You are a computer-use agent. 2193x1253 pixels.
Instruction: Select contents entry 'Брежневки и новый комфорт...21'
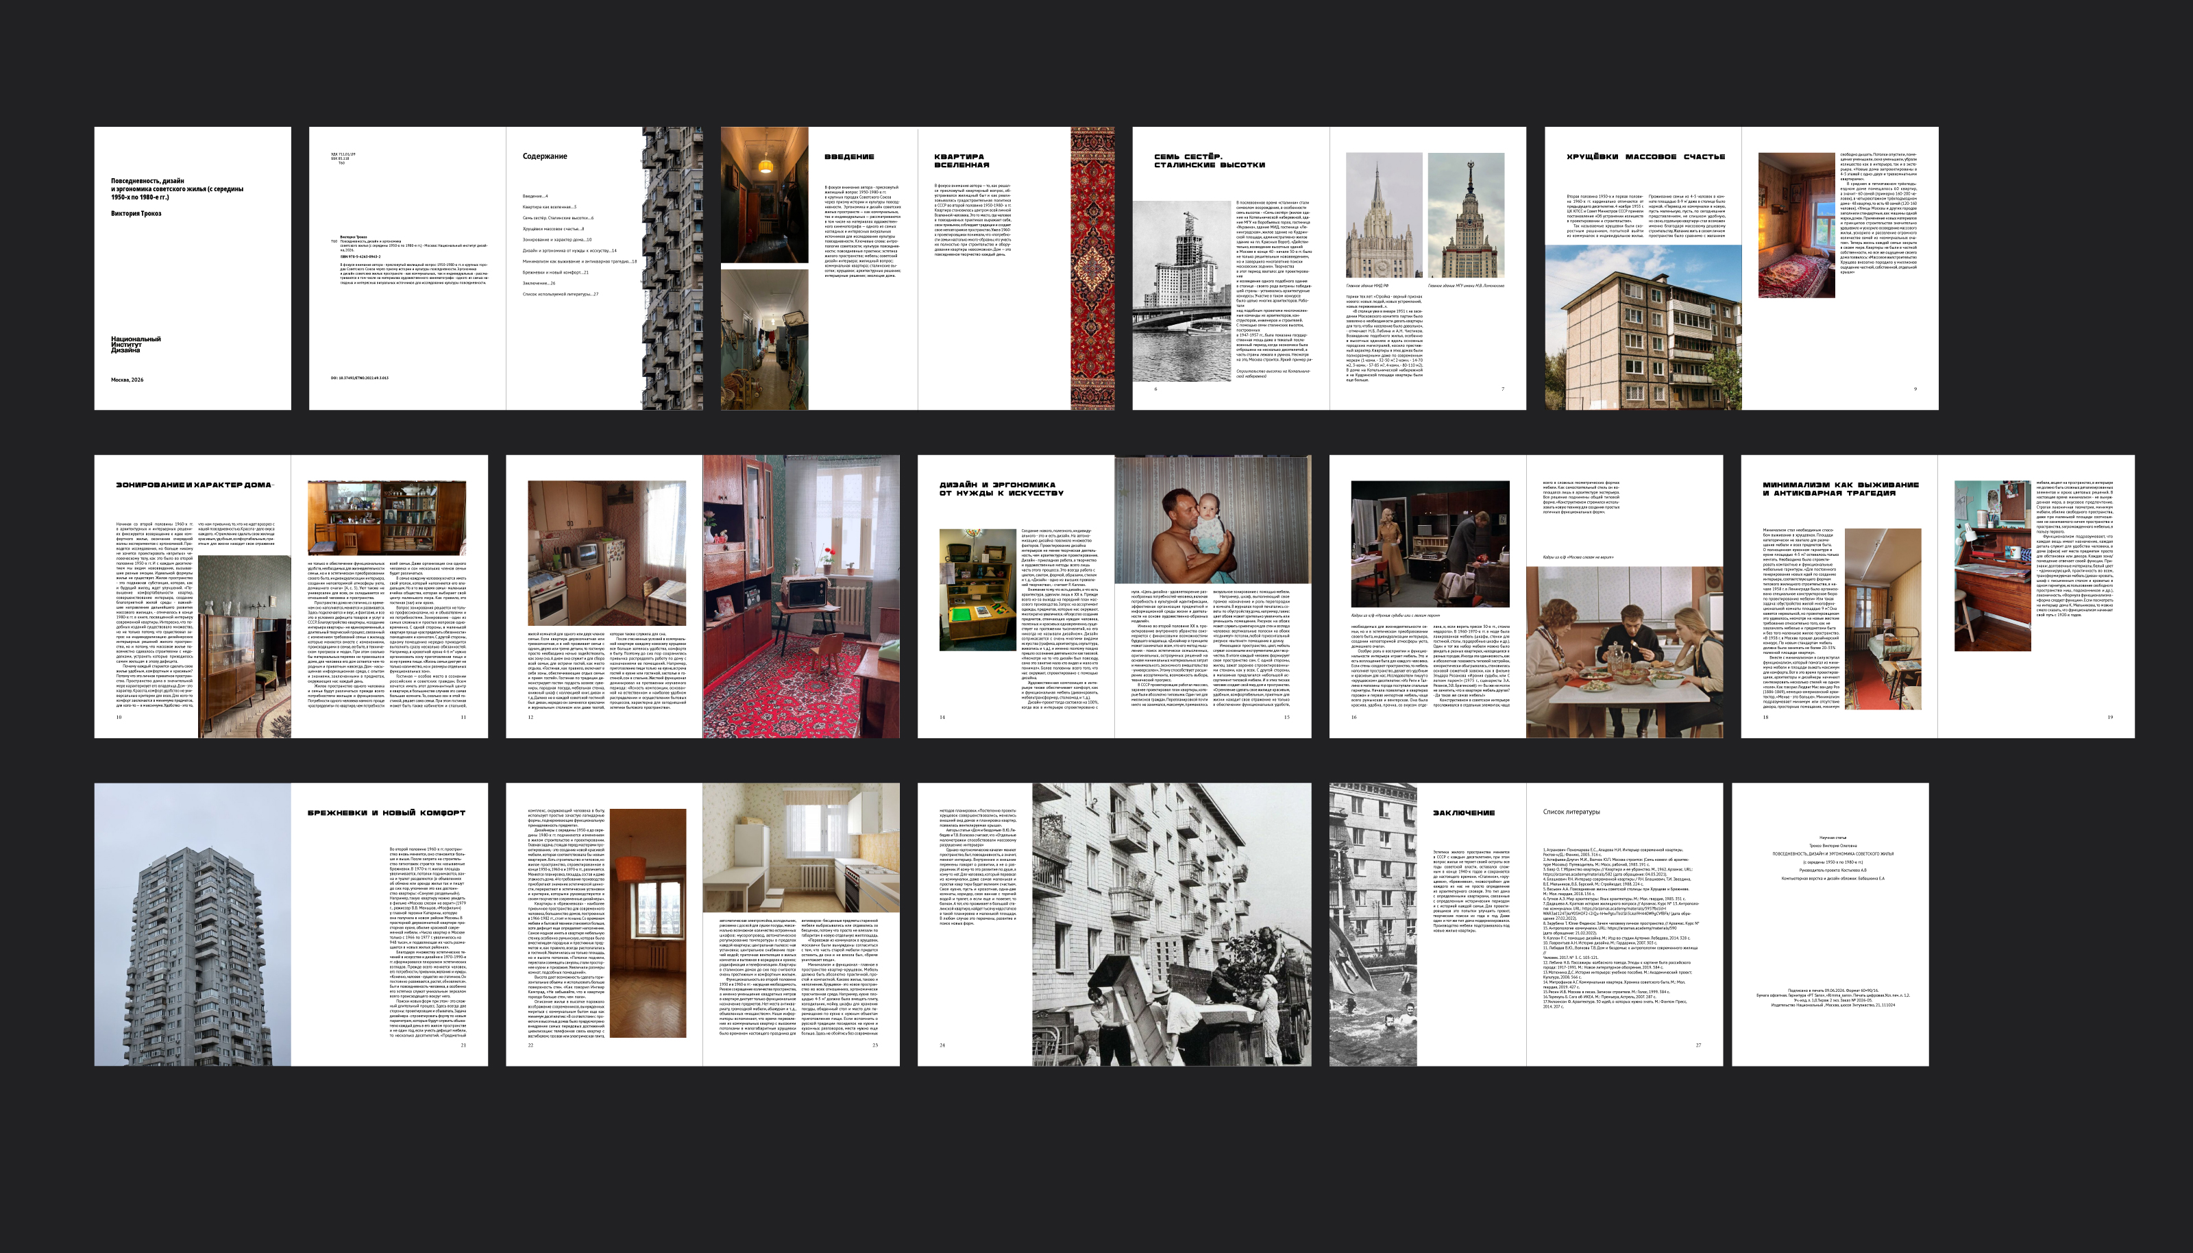(x=555, y=272)
